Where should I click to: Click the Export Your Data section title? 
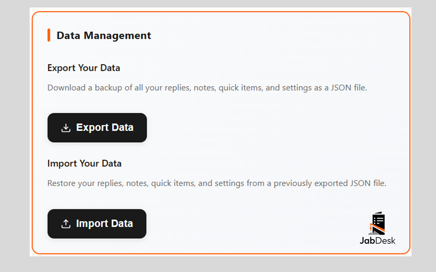point(83,68)
